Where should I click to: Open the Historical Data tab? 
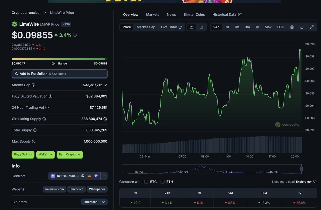227,14
